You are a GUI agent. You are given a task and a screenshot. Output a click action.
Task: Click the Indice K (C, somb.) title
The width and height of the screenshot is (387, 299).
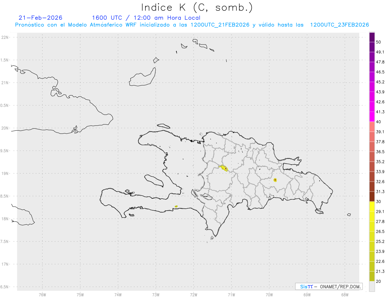(x=197, y=7)
